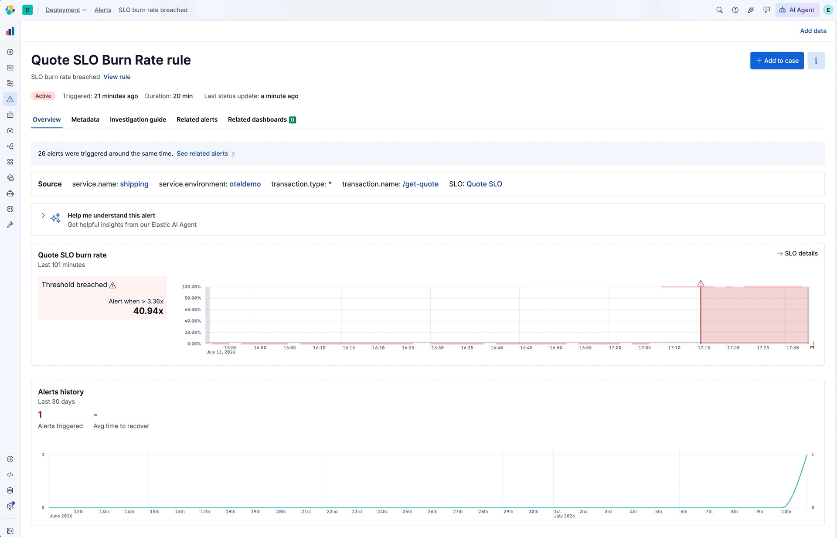837x537 pixels.
Task: Click the Elastic logo in the top-left corner
Action: (10, 10)
